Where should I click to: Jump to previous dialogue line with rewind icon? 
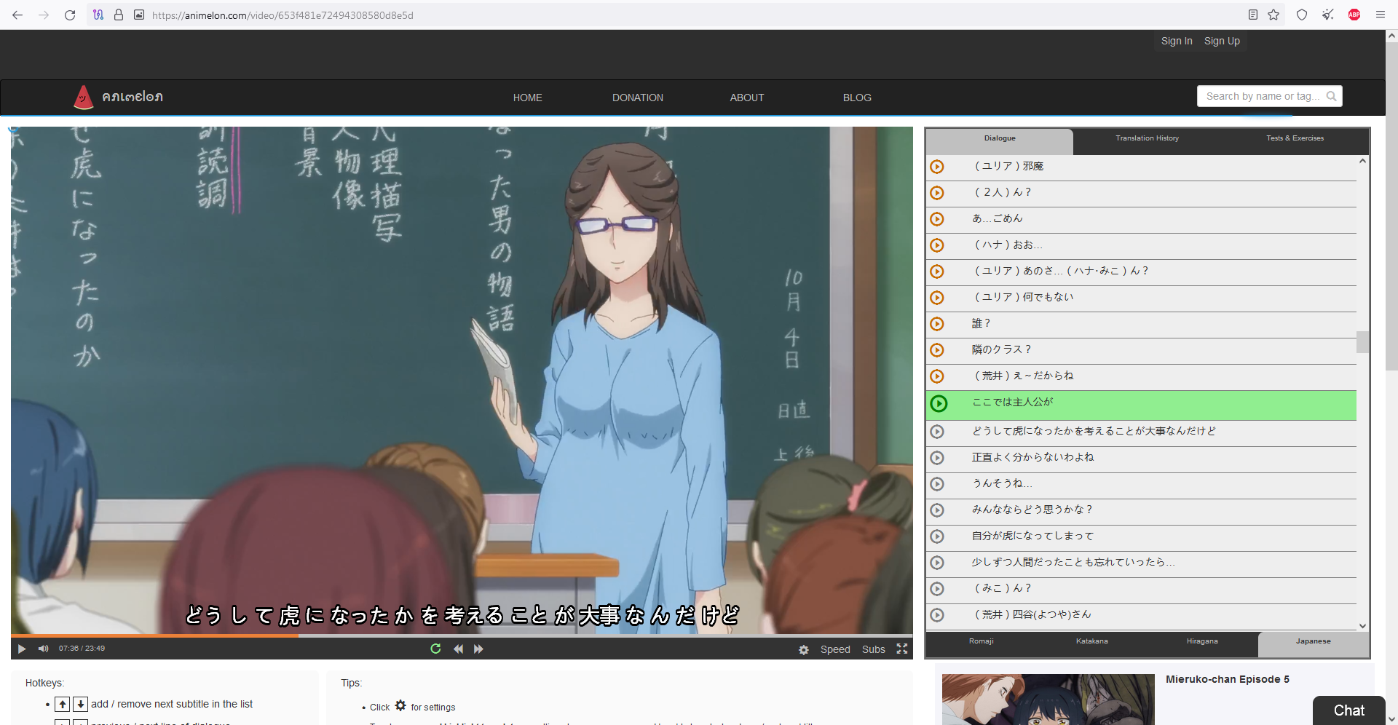click(x=458, y=649)
